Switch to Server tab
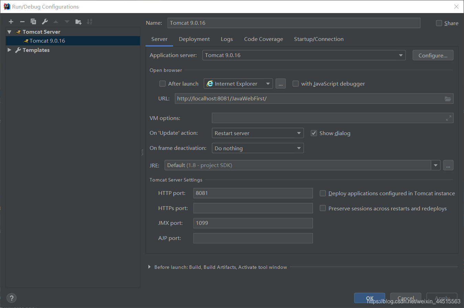The image size is (464, 308). pos(159,39)
